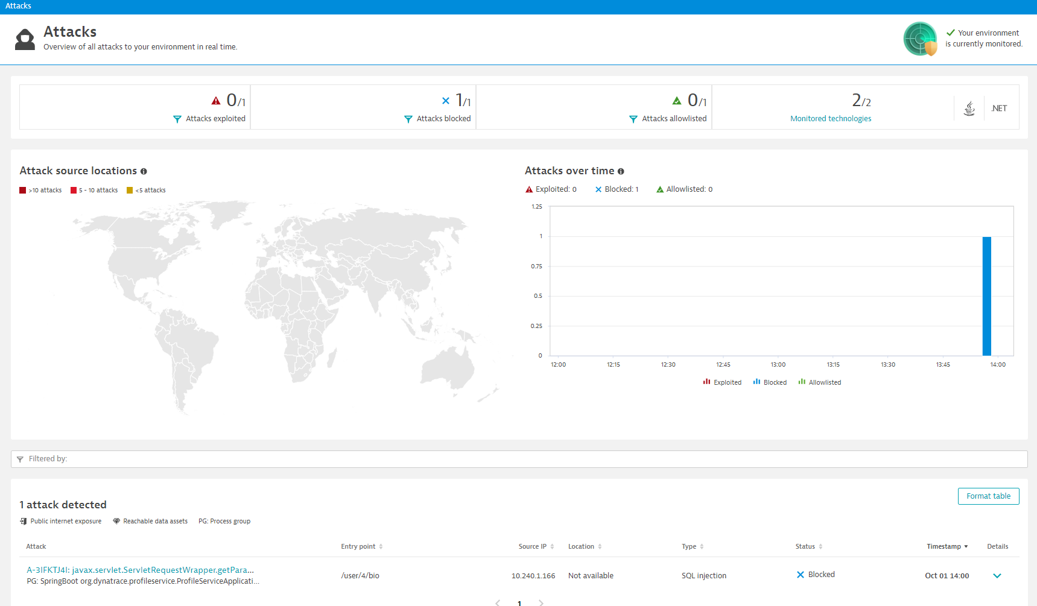The width and height of the screenshot is (1037, 606).
Task: Click the Blocked status X icon in attack row
Action: [801, 575]
